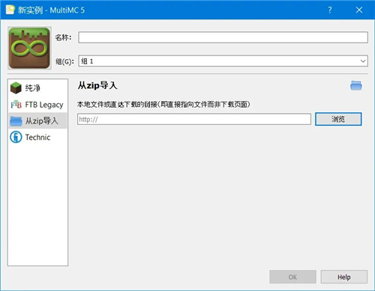Click the OK button
This screenshot has height=291, width=375.
292,277
